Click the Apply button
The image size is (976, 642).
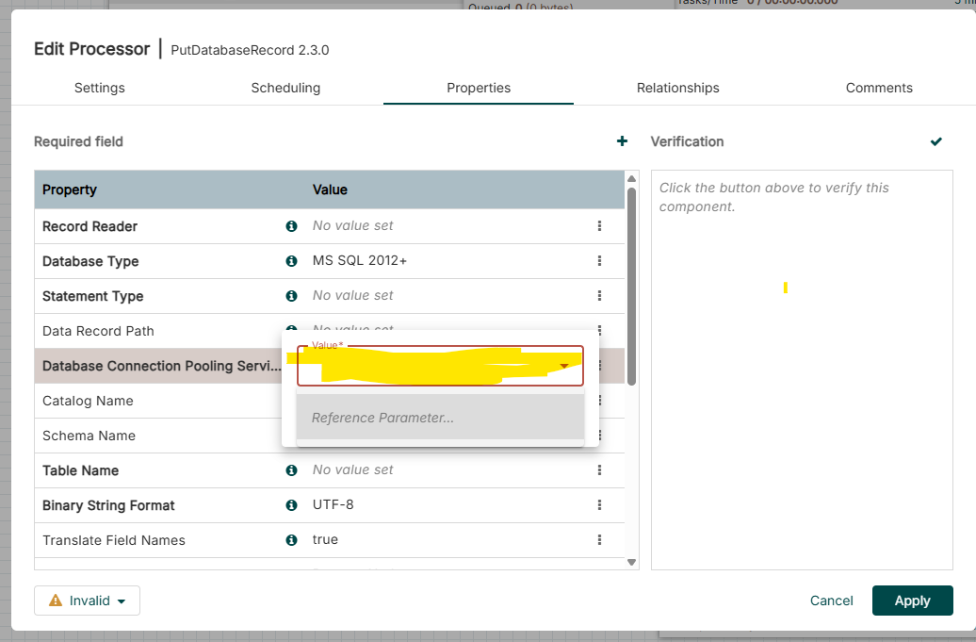click(x=912, y=600)
